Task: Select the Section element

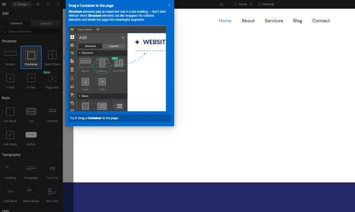Action: tap(10, 57)
